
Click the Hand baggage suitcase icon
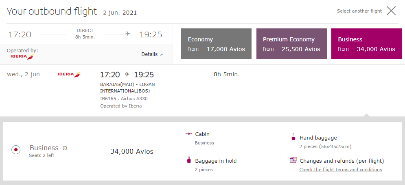293,137
